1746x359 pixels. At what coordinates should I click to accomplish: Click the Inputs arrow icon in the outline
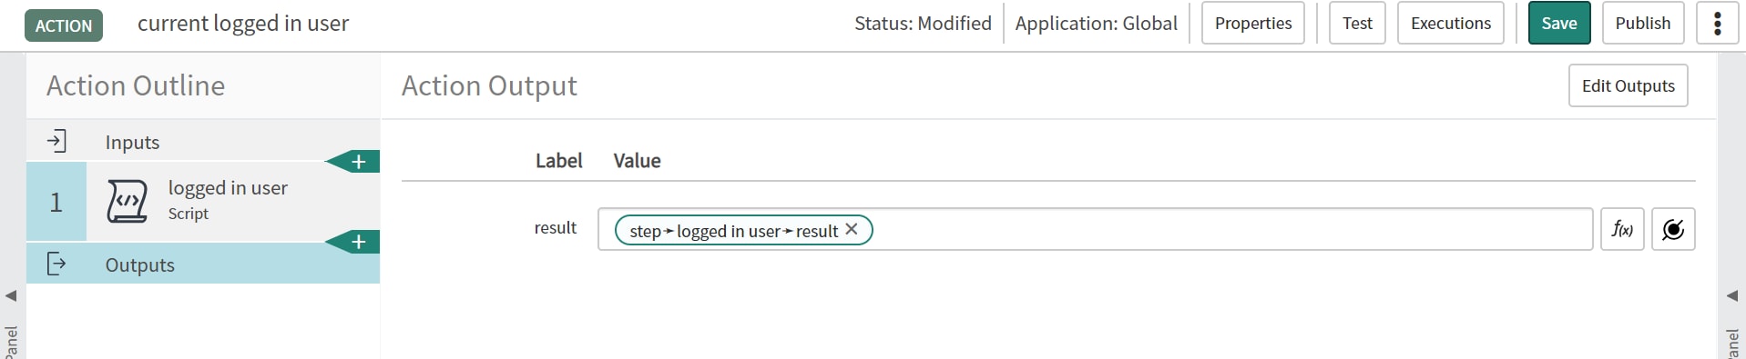[x=56, y=141]
